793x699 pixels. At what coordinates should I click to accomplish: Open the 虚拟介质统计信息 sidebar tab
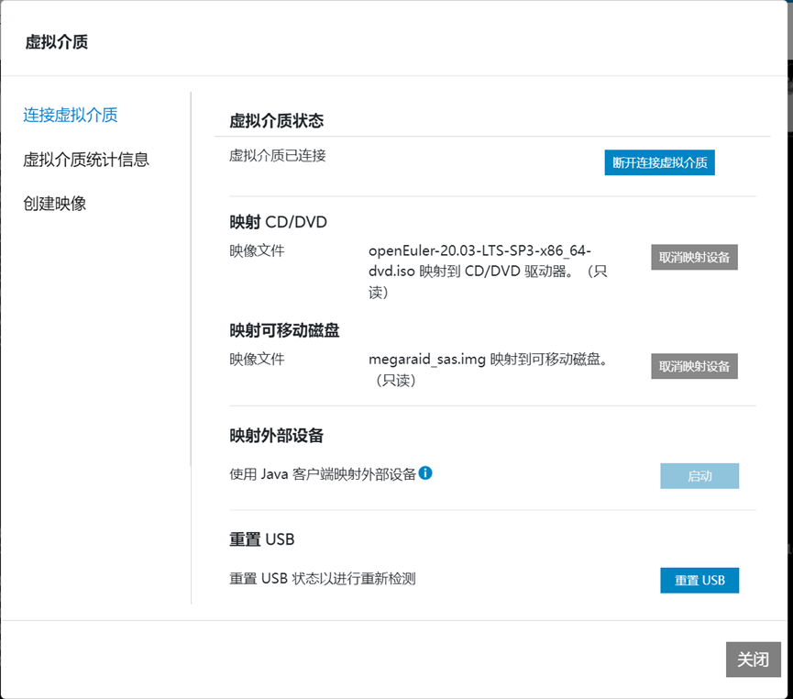(86, 160)
